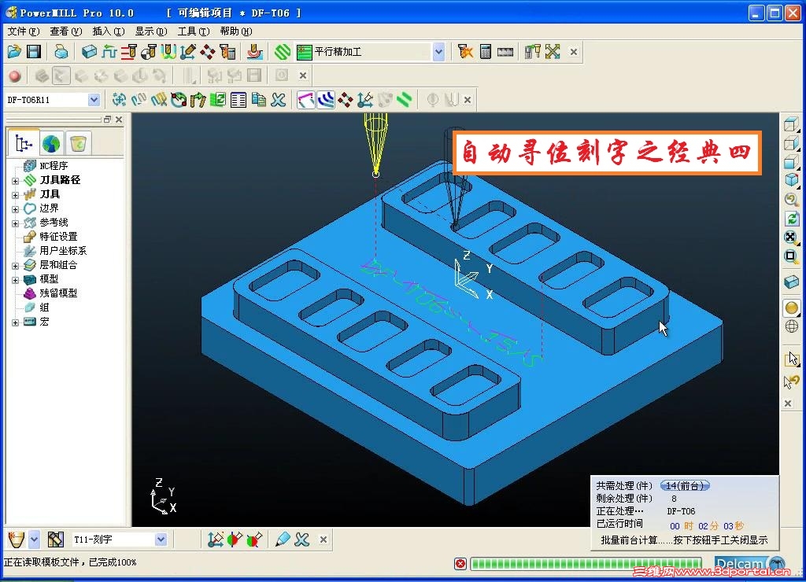Viewport: 806px width, 582px height.
Task: Click the print icon in main toolbar
Action: 61,51
